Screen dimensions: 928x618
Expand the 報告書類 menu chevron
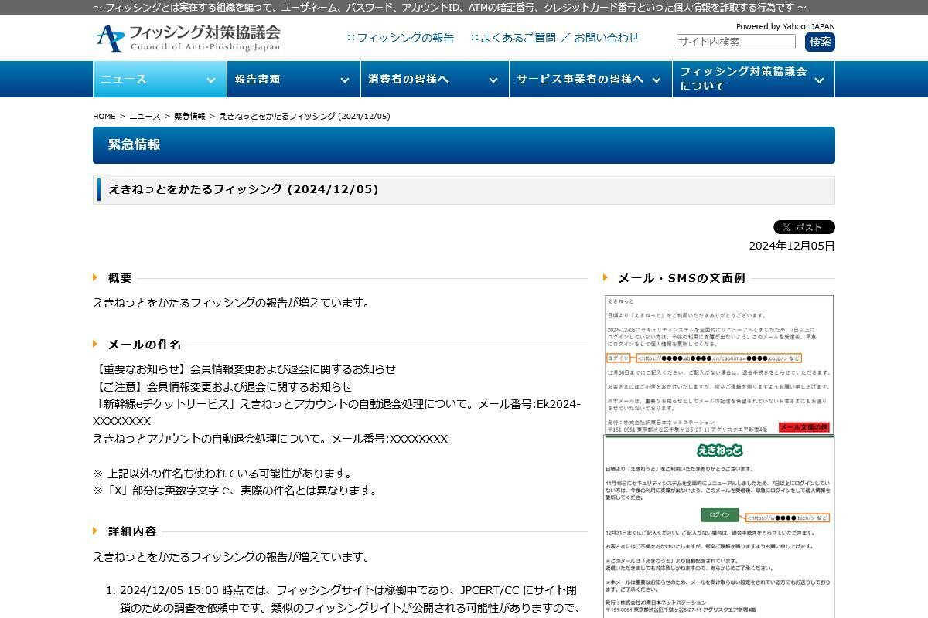pos(344,80)
